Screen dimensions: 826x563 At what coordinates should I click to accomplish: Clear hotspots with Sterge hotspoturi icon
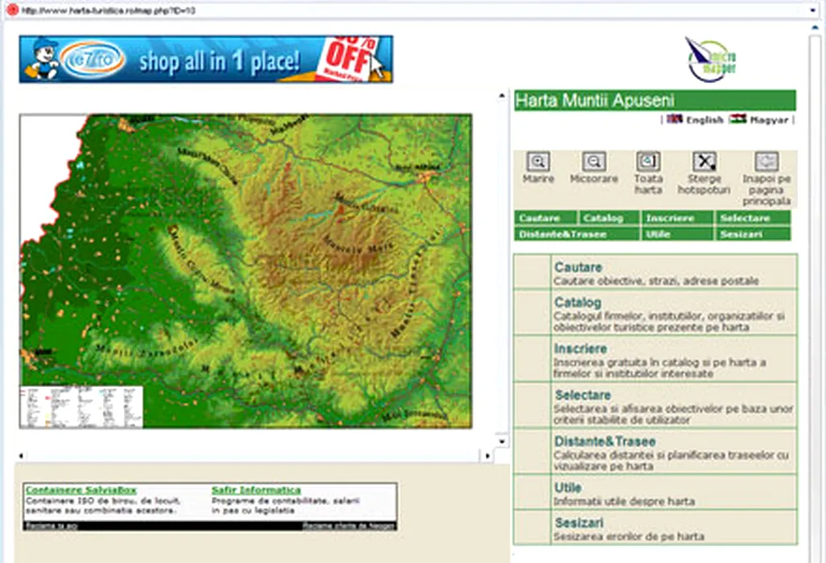tap(705, 162)
